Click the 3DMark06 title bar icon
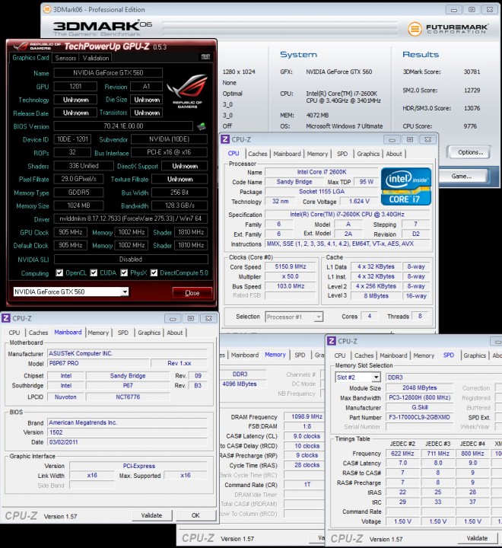The width and height of the screenshot is (502, 548). coord(47,9)
